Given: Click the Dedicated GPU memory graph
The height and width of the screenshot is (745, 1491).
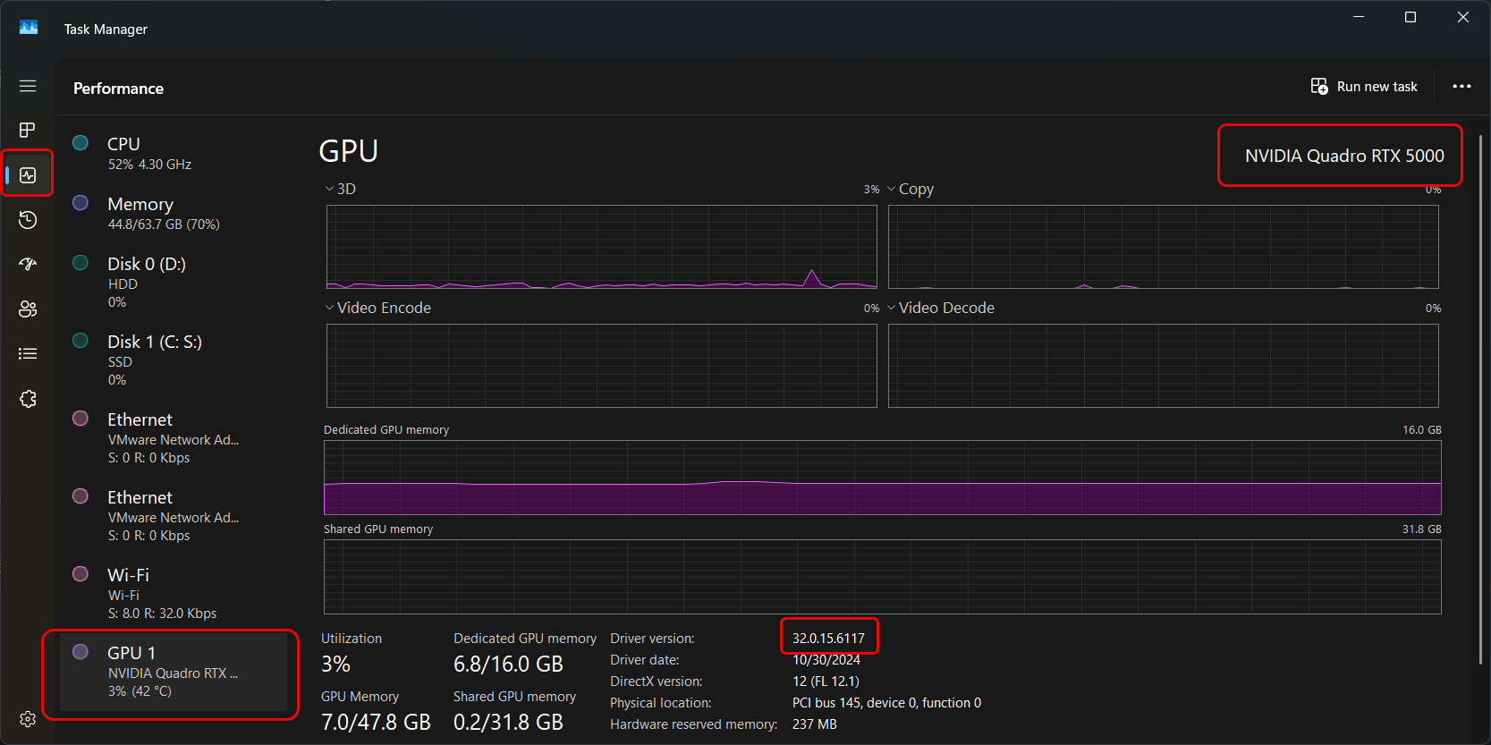Looking at the screenshot, I should (x=882, y=478).
